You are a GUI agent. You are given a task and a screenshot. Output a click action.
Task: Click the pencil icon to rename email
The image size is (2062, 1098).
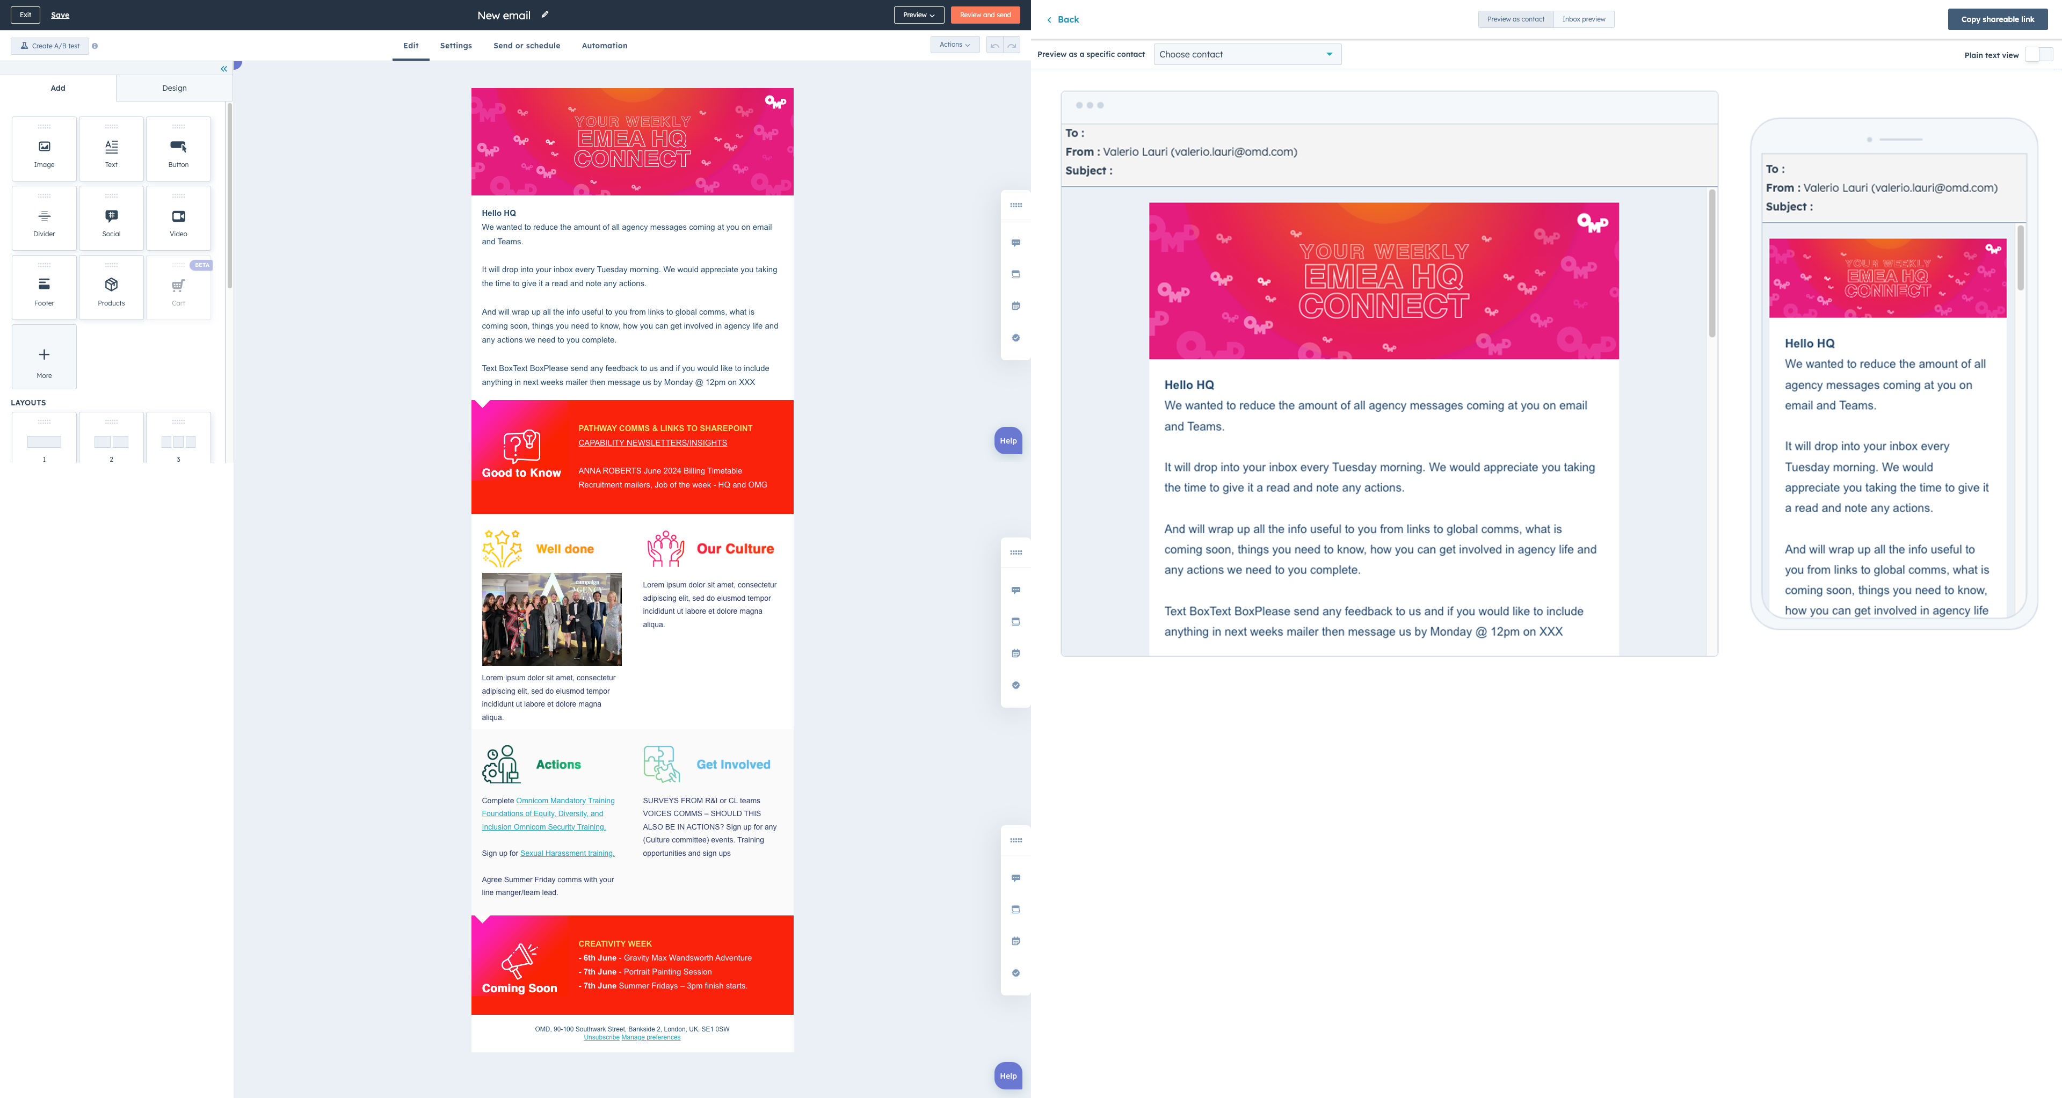(x=545, y=14)
